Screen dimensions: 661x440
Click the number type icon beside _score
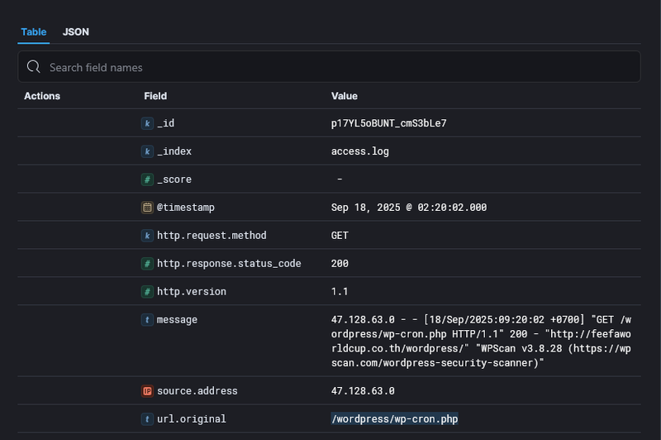[x=147, y=179]
